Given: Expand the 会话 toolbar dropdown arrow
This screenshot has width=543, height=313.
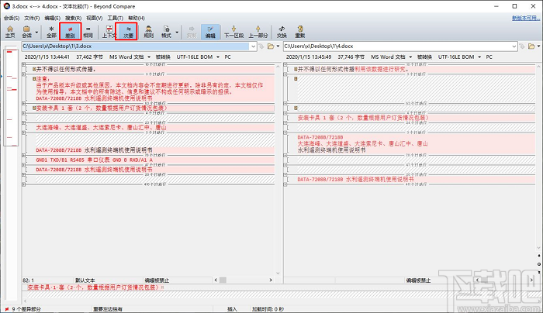Looking at the screenshot, I should [x=36, y=33].
